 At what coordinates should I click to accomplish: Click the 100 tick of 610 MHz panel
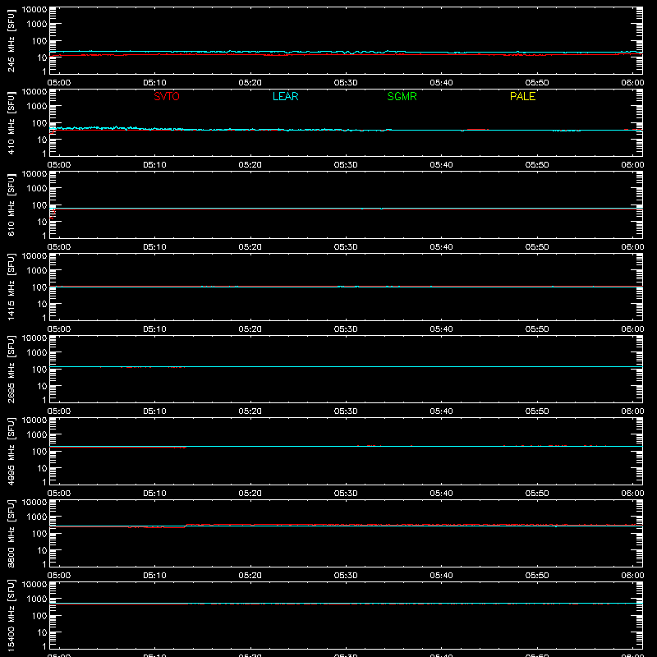(39, 204)
